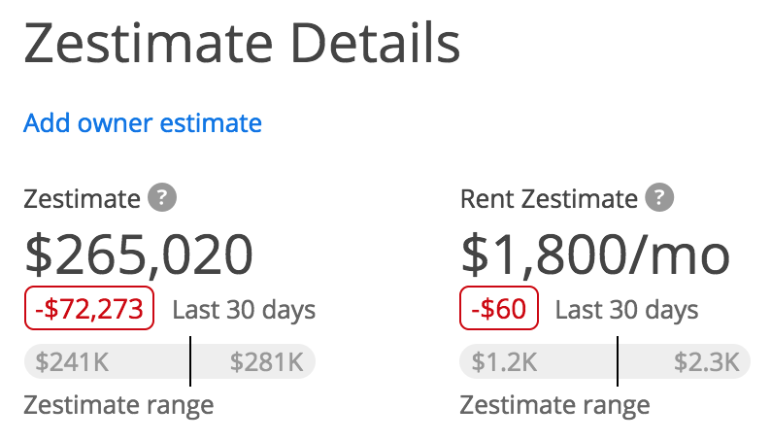Open the Rent Zestimate help question icon

coord(659,197)
